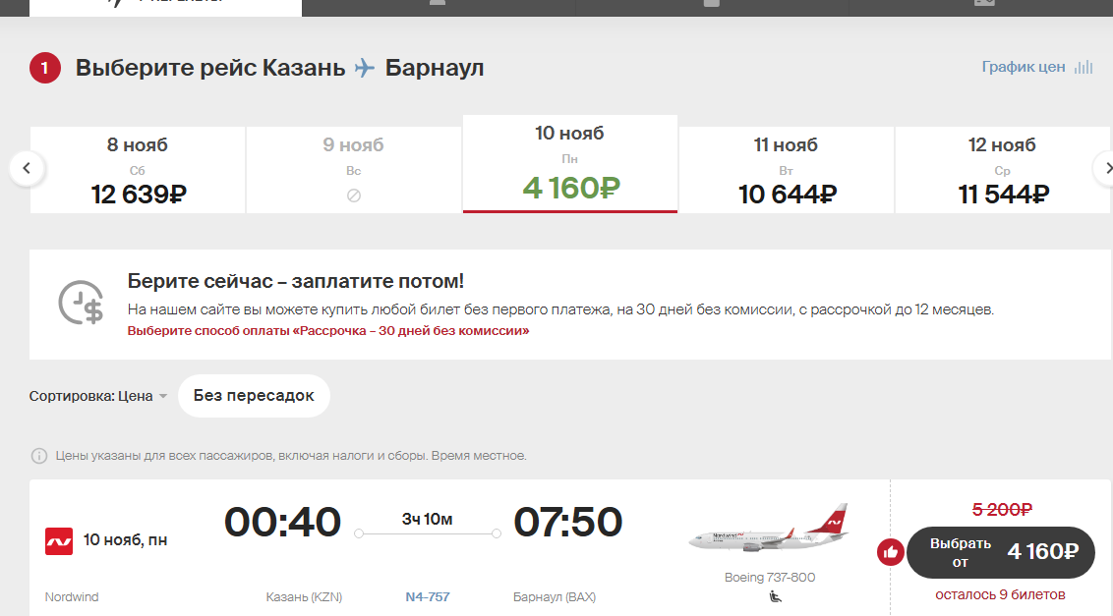Open the График цен link

[x=1023, y=67]
